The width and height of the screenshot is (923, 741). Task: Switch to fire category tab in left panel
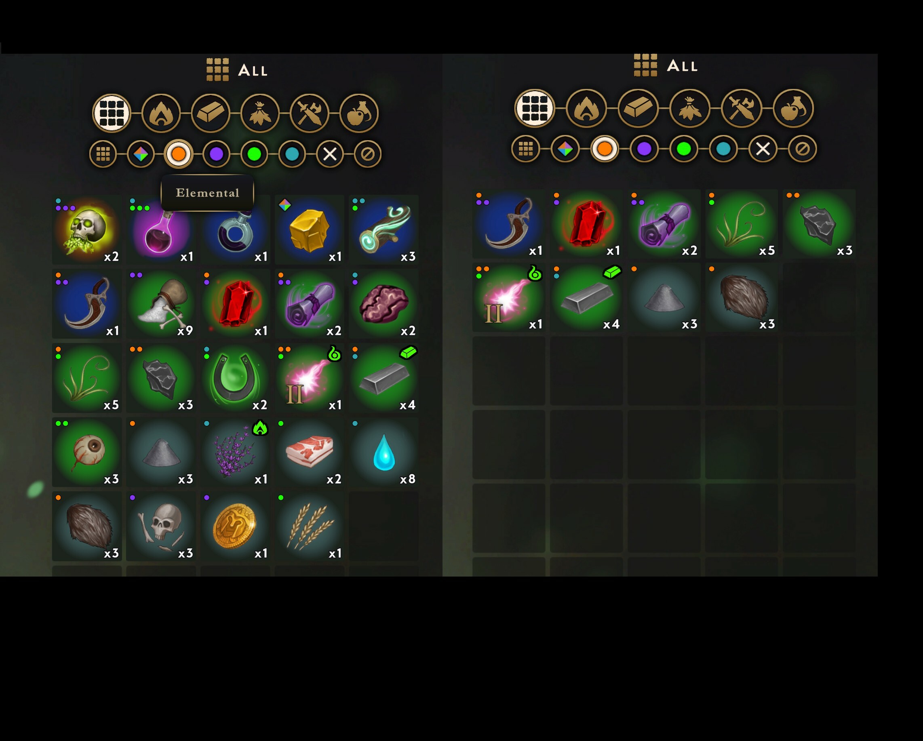click(x=161, y=113)
